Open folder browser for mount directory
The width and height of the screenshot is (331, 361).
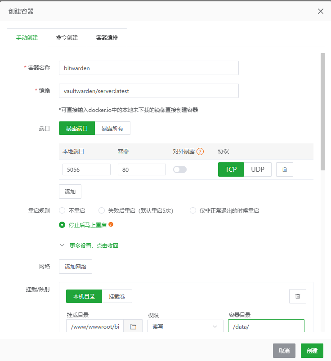tap(133, 327)
